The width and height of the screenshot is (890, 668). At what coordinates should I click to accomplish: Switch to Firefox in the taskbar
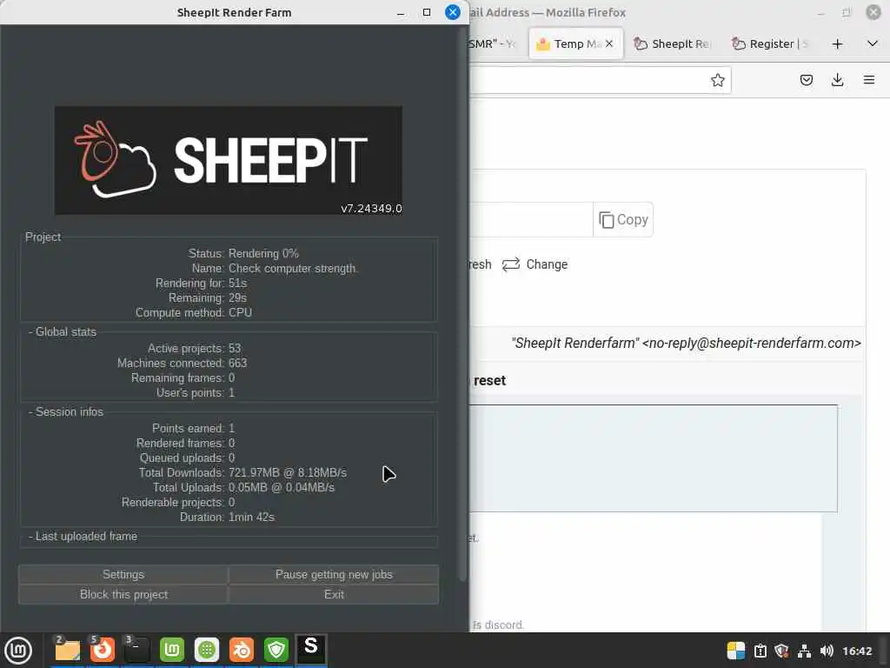coord(103,650)
